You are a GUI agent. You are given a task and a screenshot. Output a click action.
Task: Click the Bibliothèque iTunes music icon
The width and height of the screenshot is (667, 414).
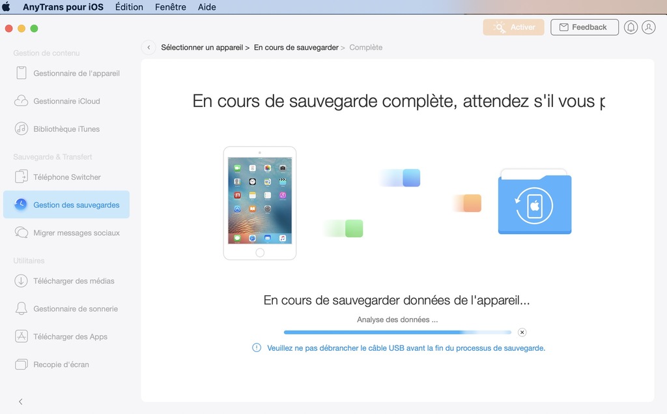(21, 128)
